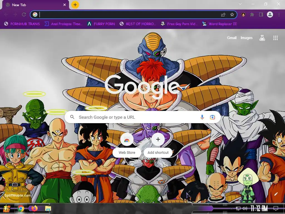Image resolution: width=285 pixels, height=214 pixels.
Task: Open the notification center icon
Action: (276, 208)
